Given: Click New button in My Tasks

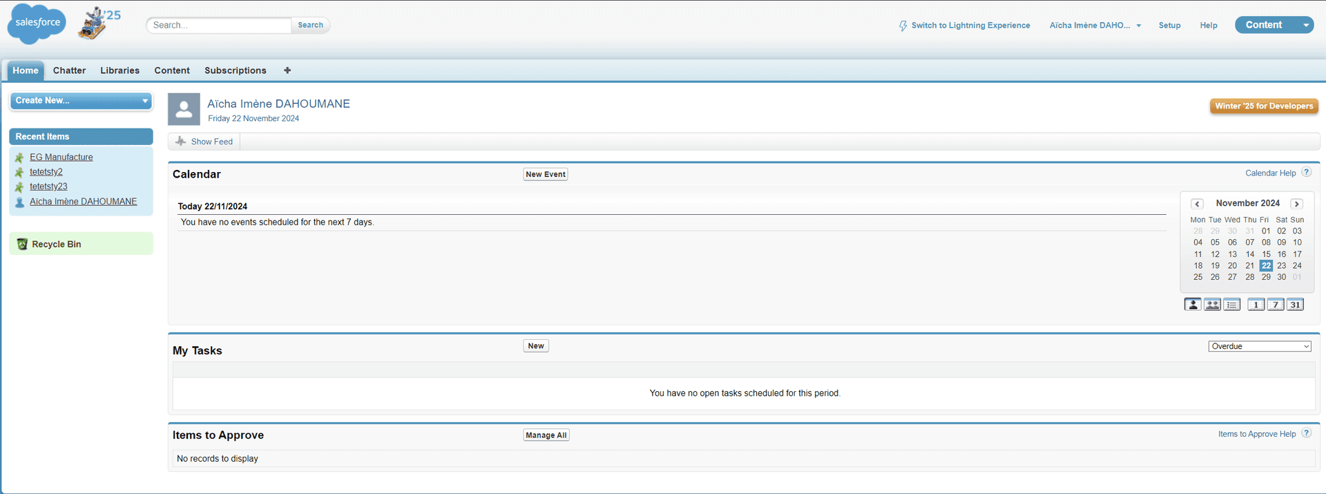Looking at the screenshot, I should click(536, 346).
